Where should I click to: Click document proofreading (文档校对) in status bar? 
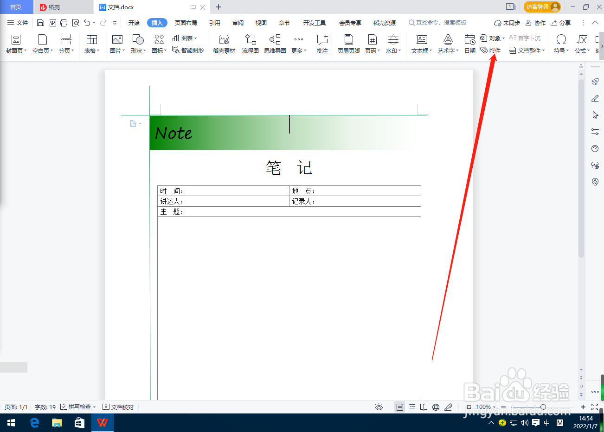[118, 407]
